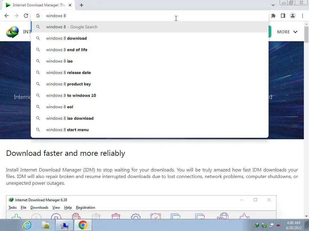The image size is (309, 231).
Task: Go forward to the next page
Action: pyautogui.click(x=16, y=16)
